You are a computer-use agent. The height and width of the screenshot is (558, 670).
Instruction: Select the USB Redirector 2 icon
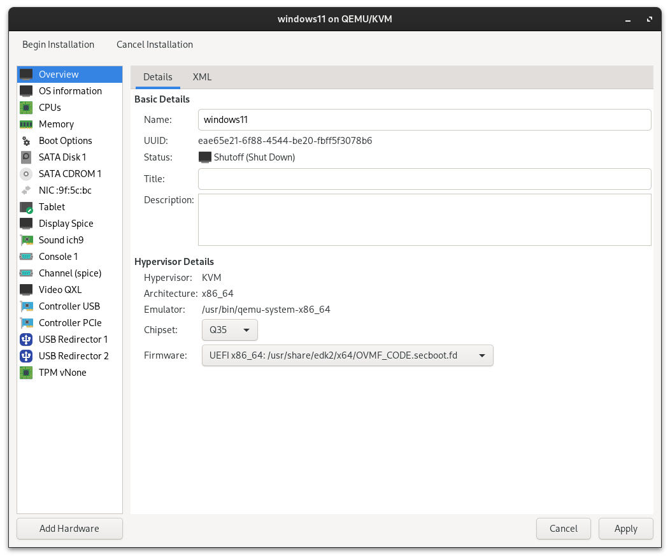26,356
